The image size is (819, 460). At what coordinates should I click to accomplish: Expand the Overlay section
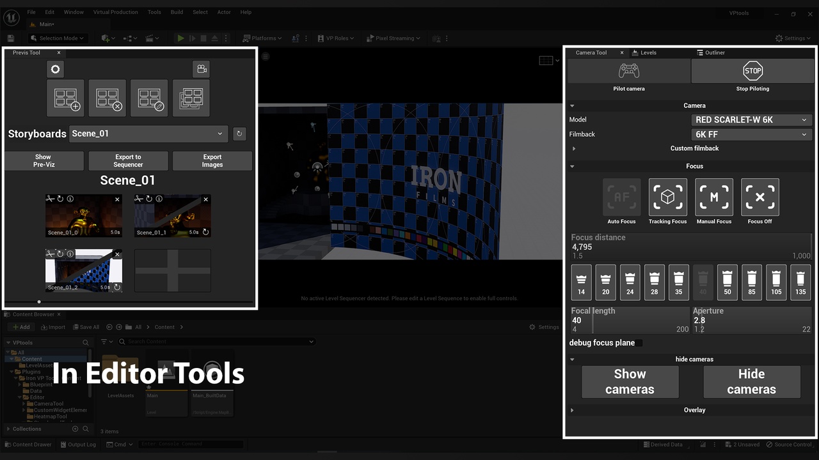pyautogui.click(x=572, y=410)
